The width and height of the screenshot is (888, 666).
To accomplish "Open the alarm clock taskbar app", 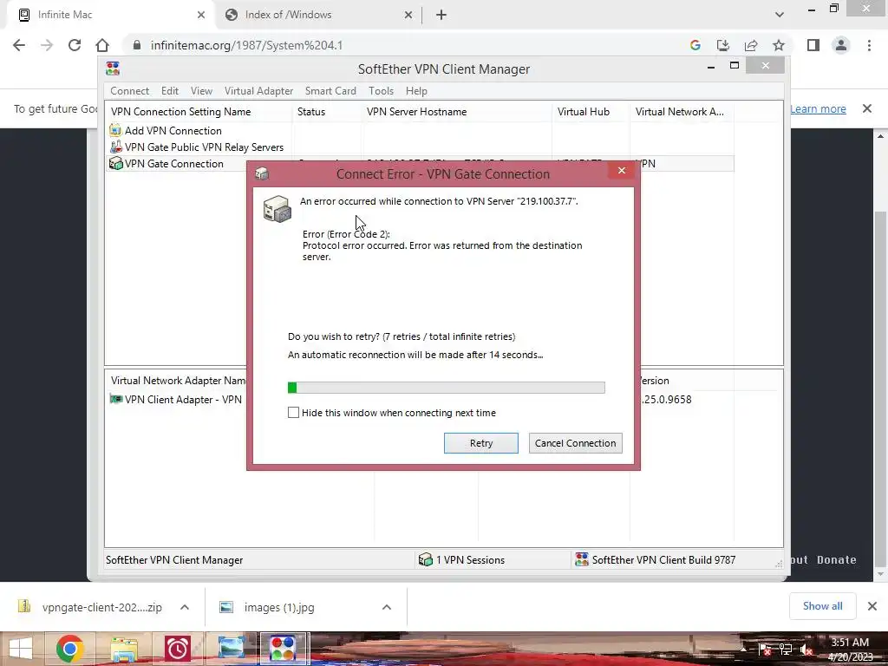I will (177, 649).
